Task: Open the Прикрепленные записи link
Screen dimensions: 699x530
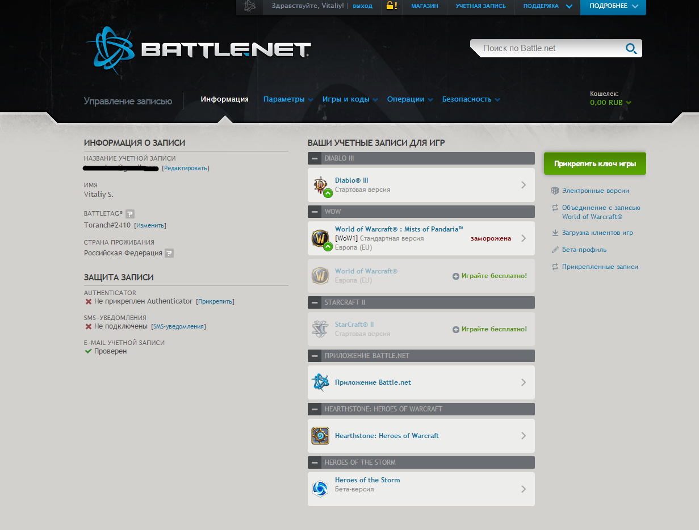Action: point(600,267)
